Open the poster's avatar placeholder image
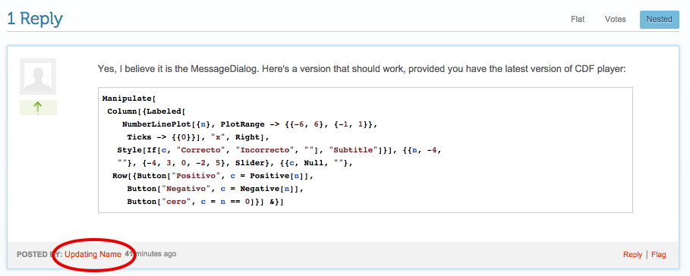 tap(38, 77)
